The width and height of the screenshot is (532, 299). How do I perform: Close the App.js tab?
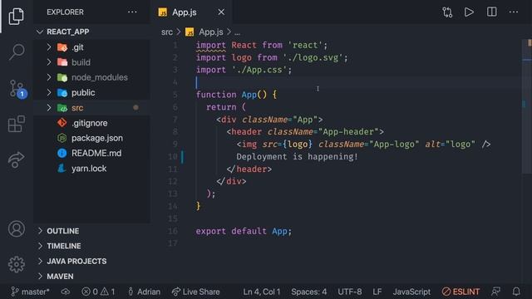(x=221, y=12)
